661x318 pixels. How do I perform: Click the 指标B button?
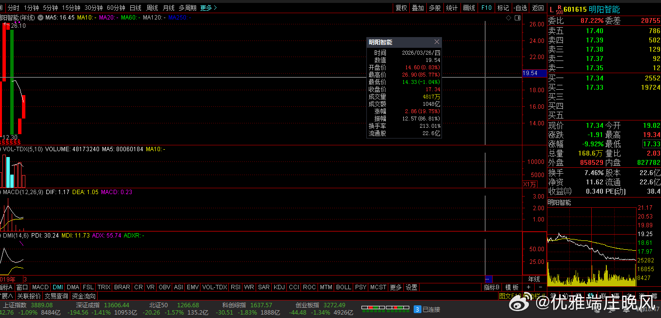pos(492,287)
